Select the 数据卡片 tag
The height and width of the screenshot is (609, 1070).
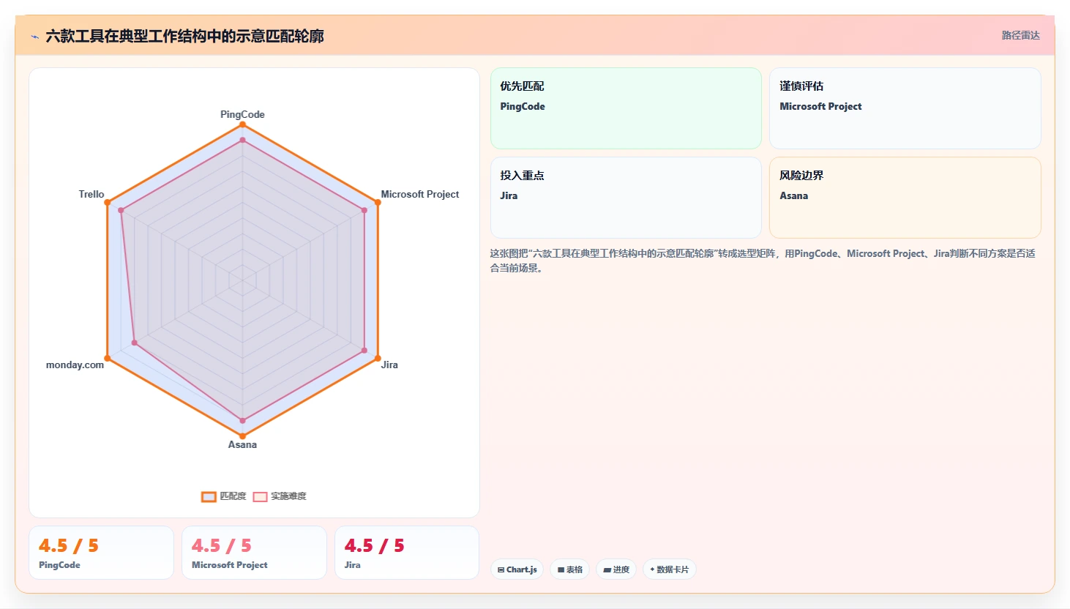(669, 569)
